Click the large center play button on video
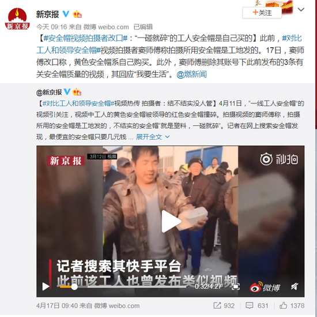 point(171,221)
